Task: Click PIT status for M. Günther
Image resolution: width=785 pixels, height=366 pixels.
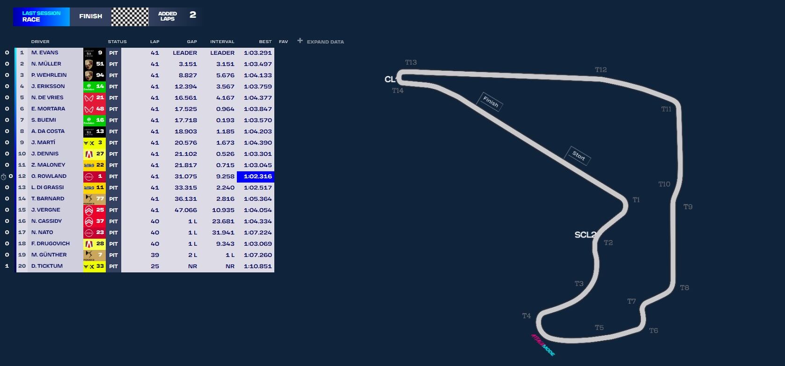Action: coord(113,255)
